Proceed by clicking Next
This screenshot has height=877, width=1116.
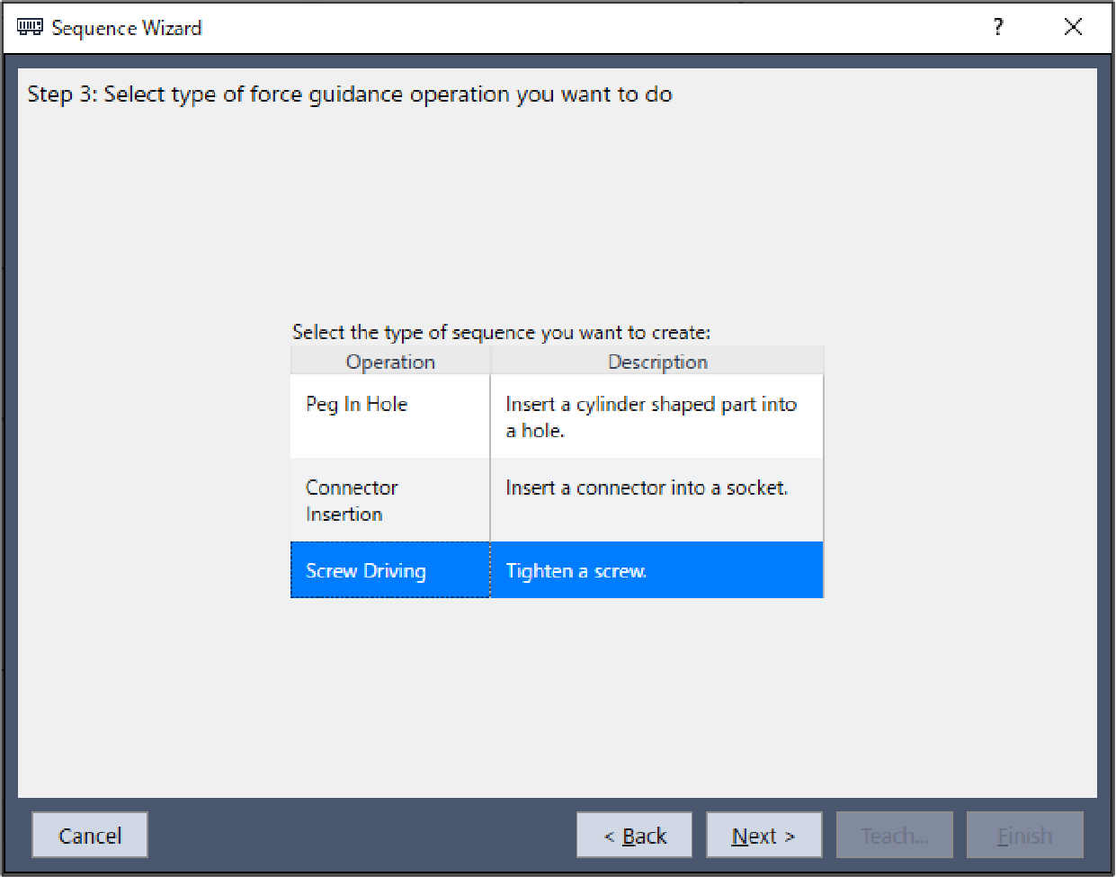coord(763,836)
